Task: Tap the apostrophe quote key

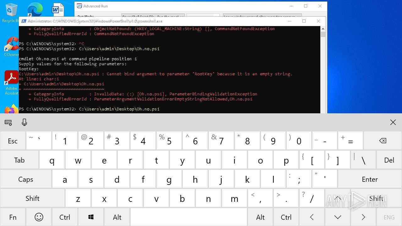Action: point(324,179)
